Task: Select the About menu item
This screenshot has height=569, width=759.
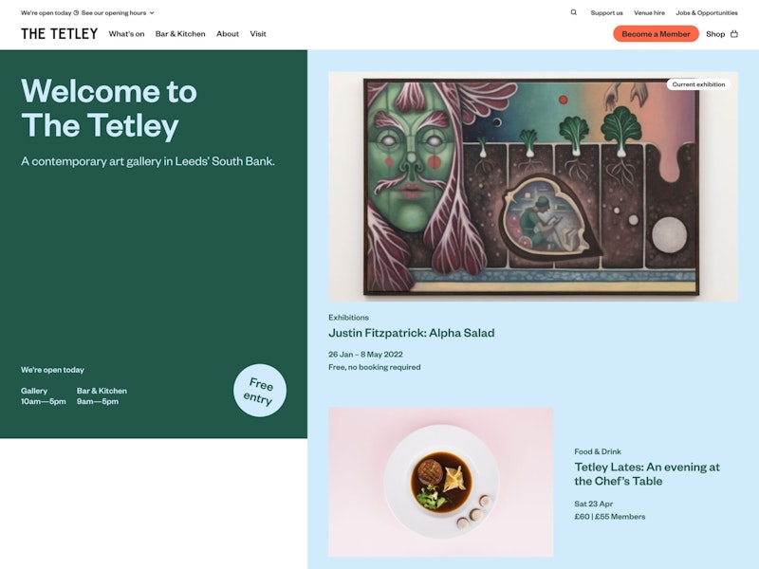Action: pyautogui.click(x=228, y=34)
